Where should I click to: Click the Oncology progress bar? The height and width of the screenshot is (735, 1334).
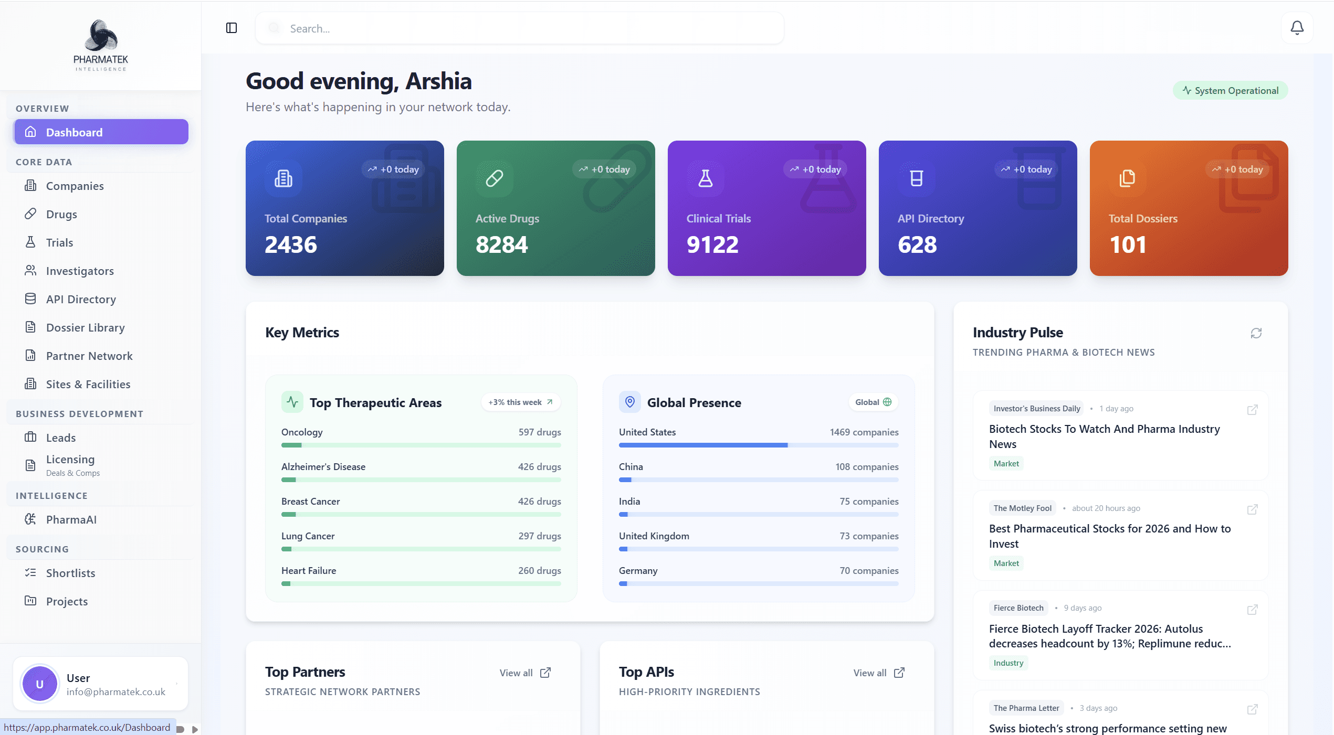[421, 445]
